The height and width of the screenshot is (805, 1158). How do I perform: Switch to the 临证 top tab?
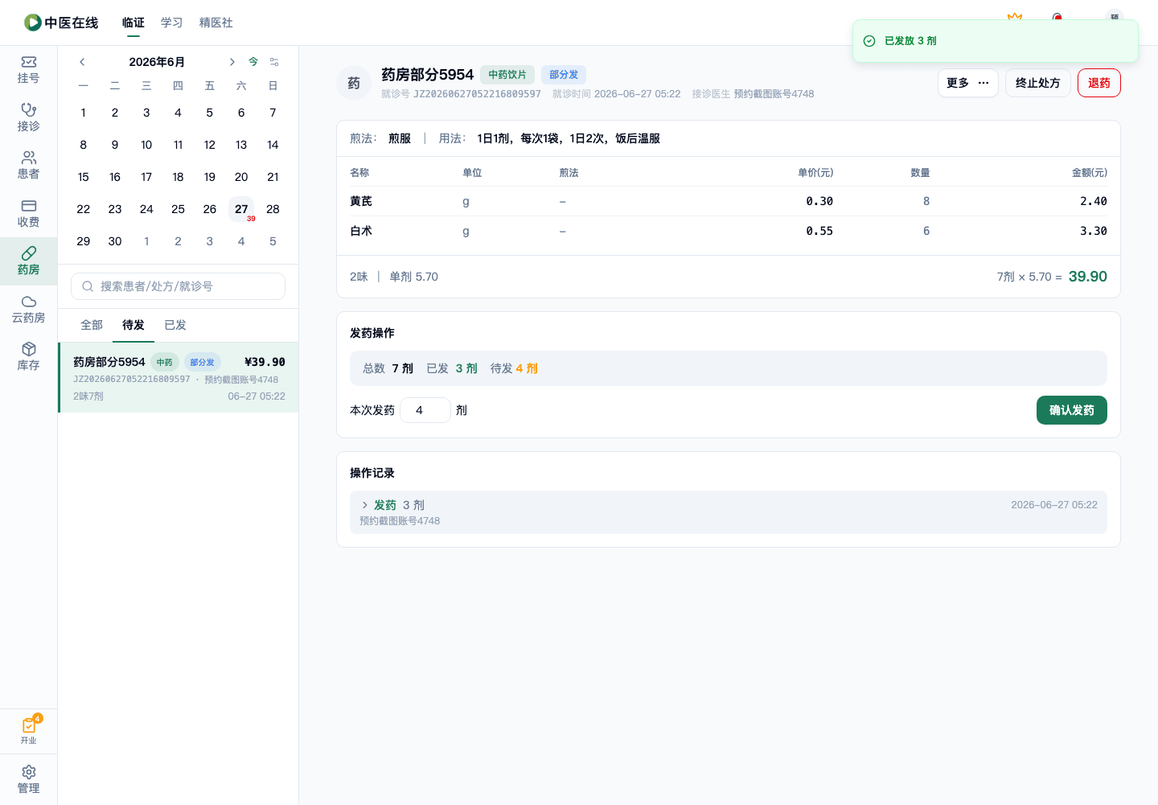click(x=133, y=23)
